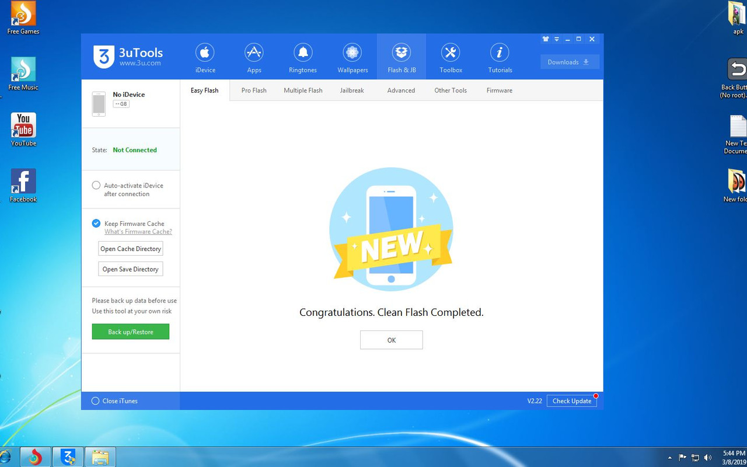Open the Apps section
The width and height of the screenshot is (747, 467).
pyautogui.click(x=254, y=57)
